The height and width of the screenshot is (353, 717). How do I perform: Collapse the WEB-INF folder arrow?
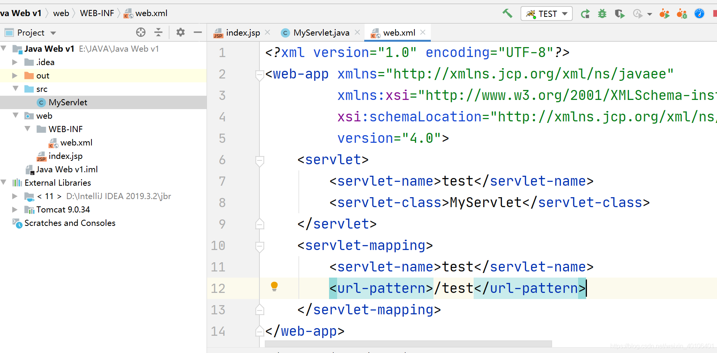(x=28, y=129)
